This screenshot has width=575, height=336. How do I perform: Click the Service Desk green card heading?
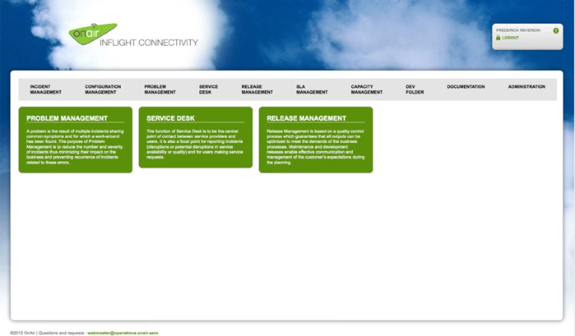click(171, 118)
